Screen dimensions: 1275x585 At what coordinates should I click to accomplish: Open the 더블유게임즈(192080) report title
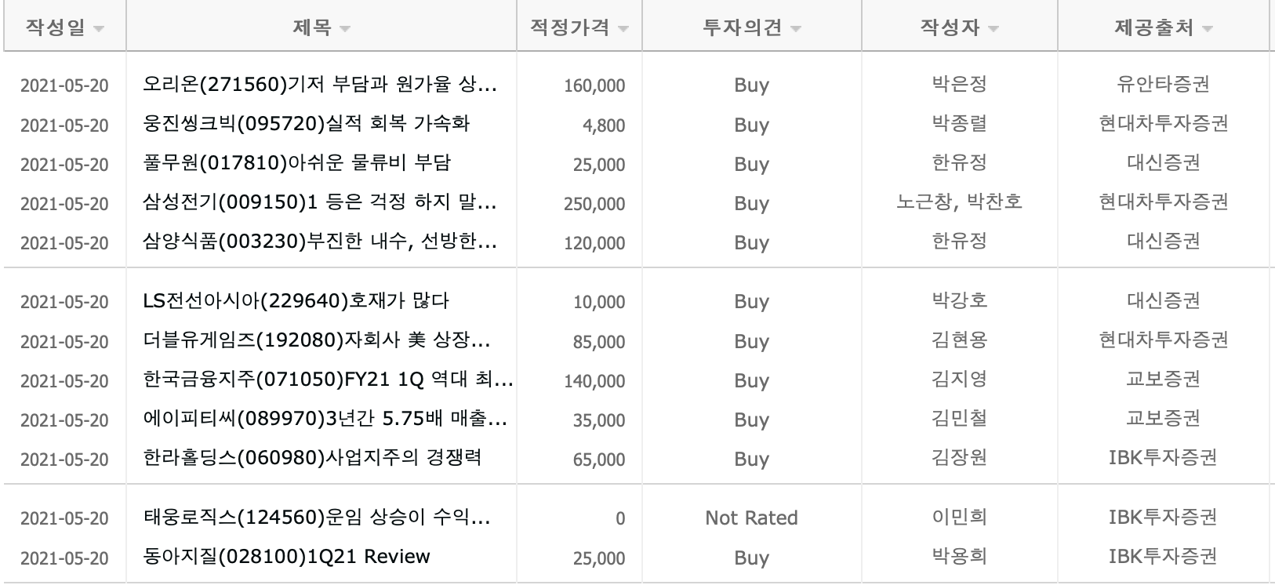pos(317,340)
